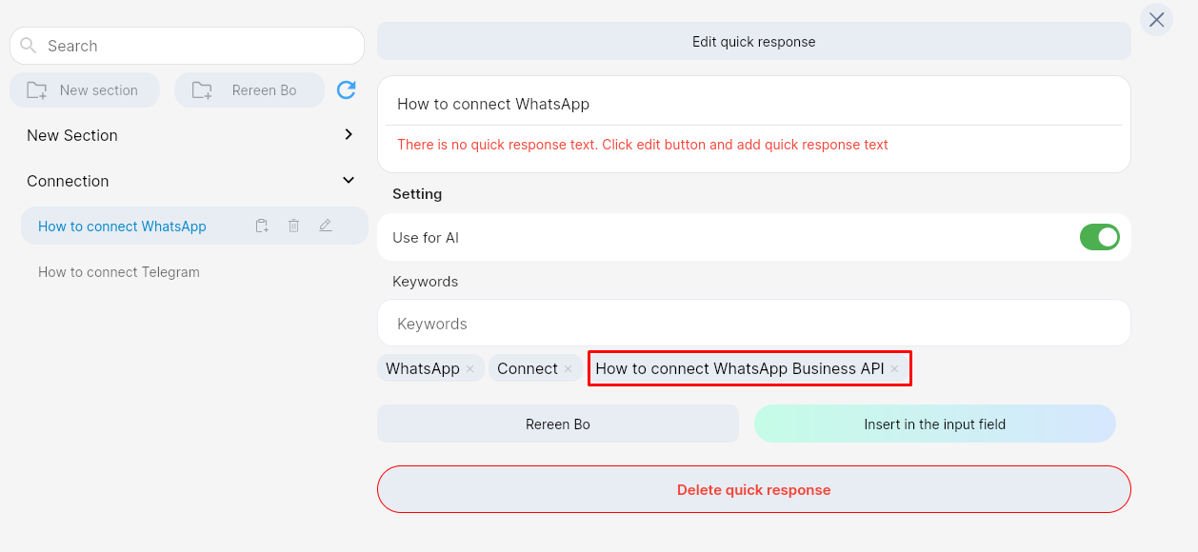Expand the New Section group
The image size is (1198, 552).
pos(349,135)
